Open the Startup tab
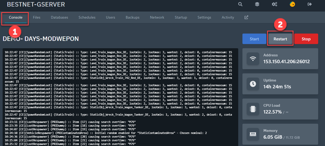 [181, 17]
